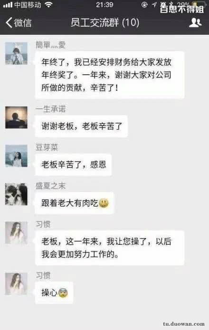Open avatar of 豆芽菜
209x330 pixels.
16,156
